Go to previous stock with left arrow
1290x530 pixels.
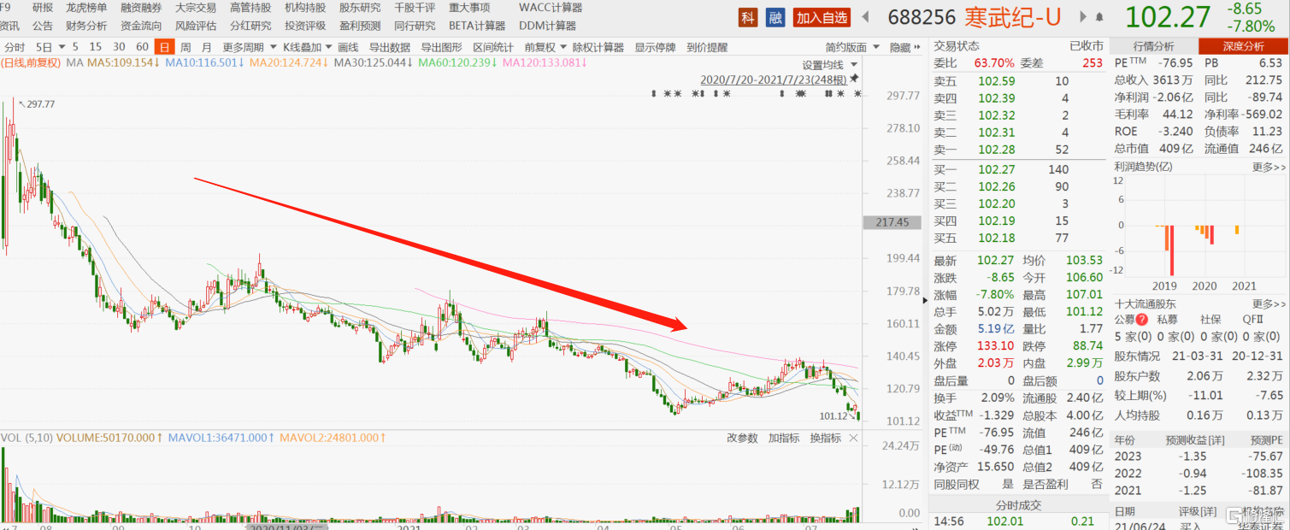tap(865, 17)
